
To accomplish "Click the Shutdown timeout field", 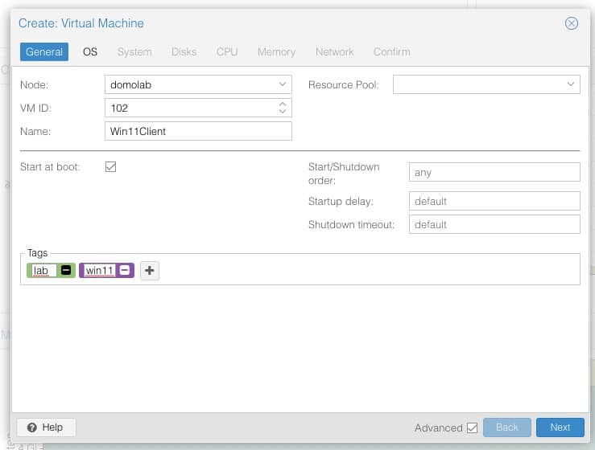I will [494, 224].
